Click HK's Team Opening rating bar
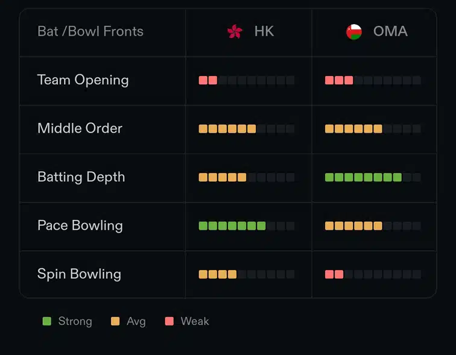456x355 pixels. point(247,80)
